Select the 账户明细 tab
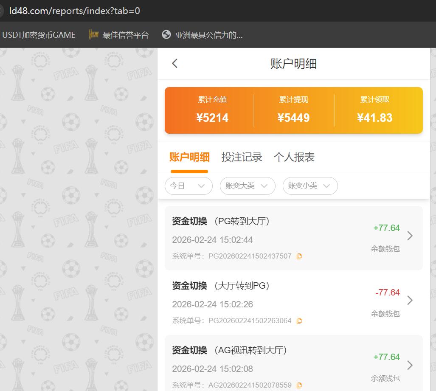The image size is (436, 391). tap(189, 157)
